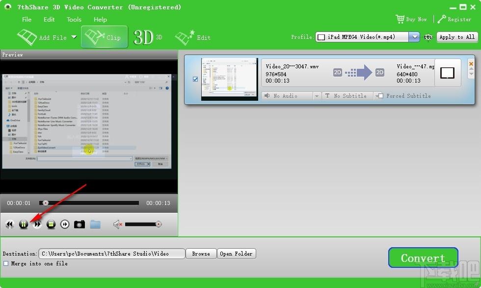Click the rewind playback button

10,225
